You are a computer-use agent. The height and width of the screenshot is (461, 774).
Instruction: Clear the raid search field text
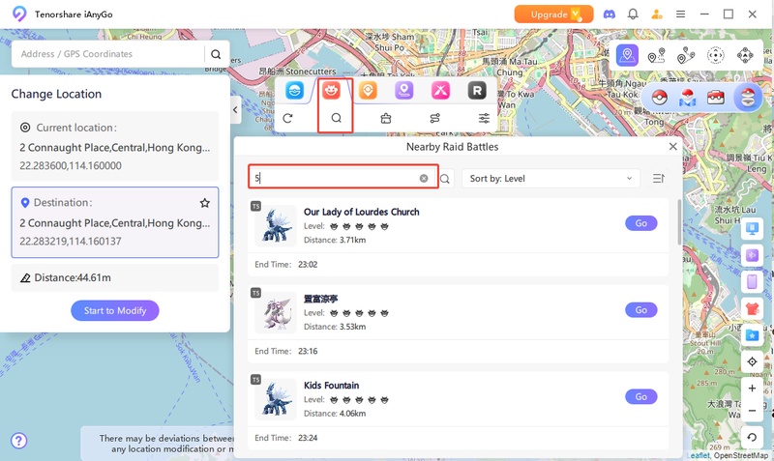point(424,178)
